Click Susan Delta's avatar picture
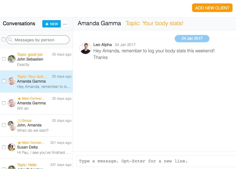Viewport: 236px width, 169px height. pos(12,147)
